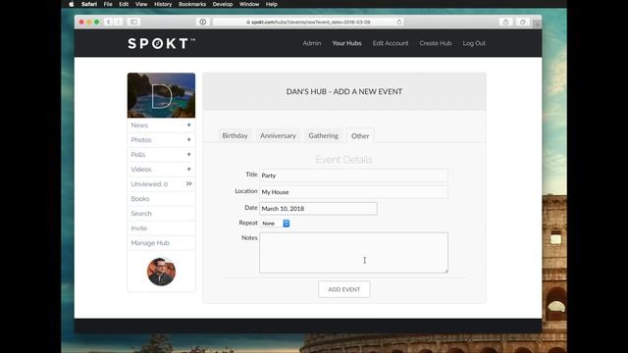The image size is (628, 353).
Task: Open the View menu
Action: point(141,4)
